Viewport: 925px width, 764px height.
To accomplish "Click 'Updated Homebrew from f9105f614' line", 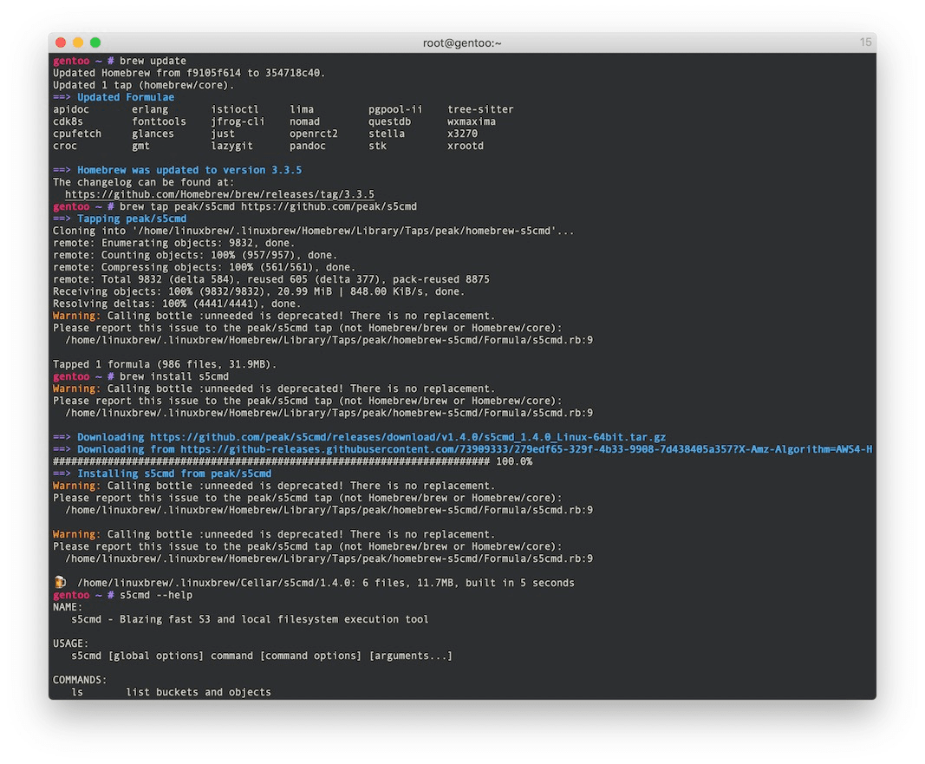I will [189, 73].
